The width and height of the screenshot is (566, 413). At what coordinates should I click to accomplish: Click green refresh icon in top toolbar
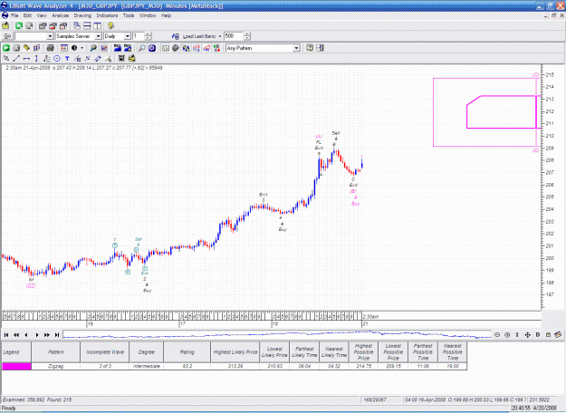[x=19, y=25]
